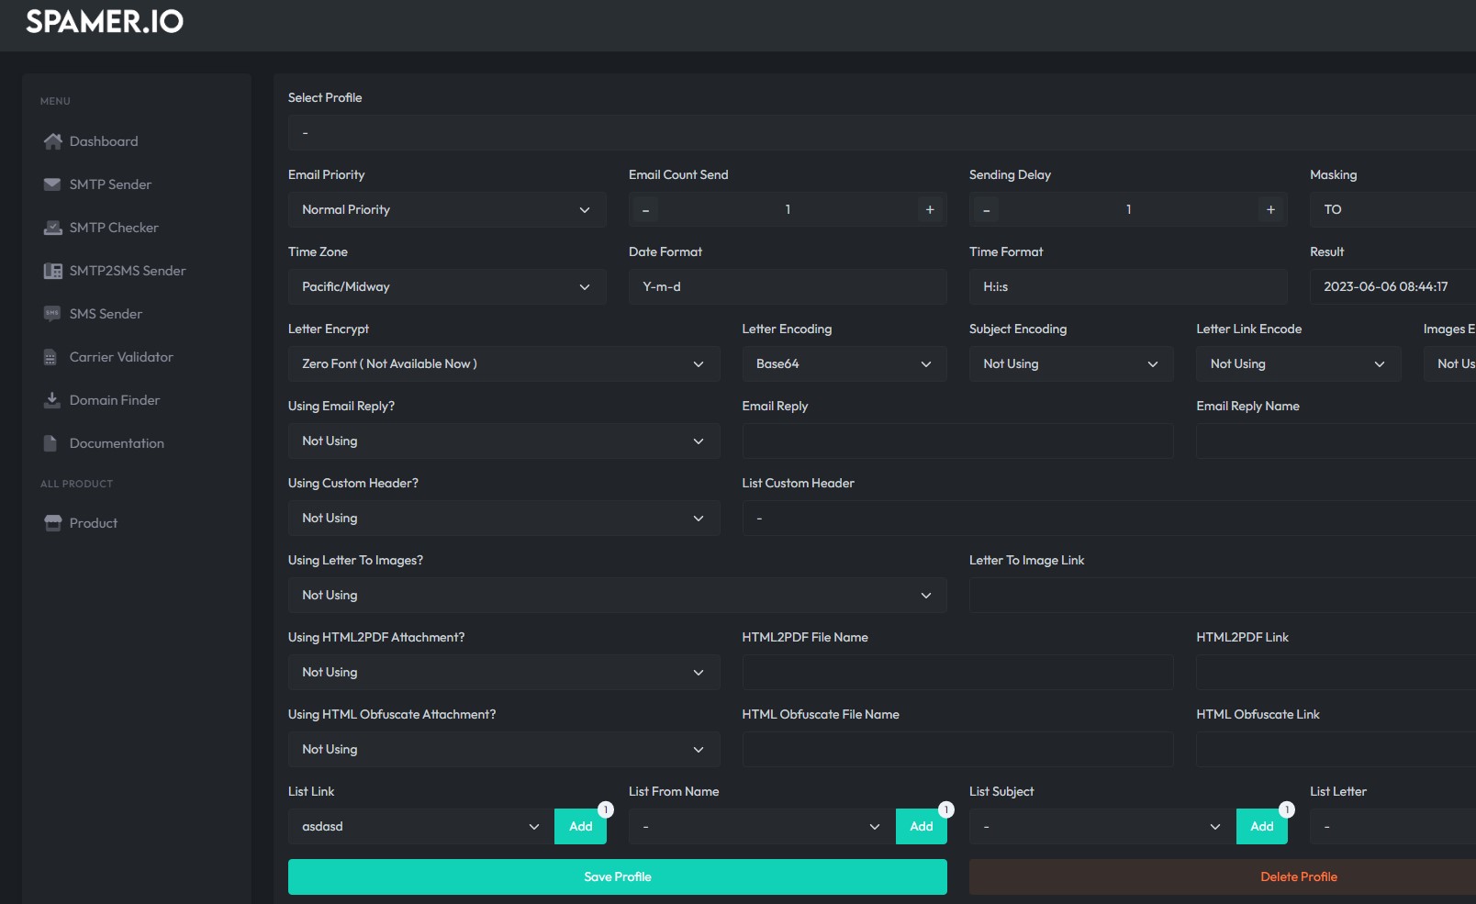Viewport: 1476px width, 904px height.
Task: Increase Sending Delay with plus button
Action: (1270, 210)
